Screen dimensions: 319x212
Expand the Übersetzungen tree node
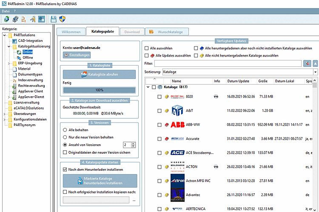[5, 114]
